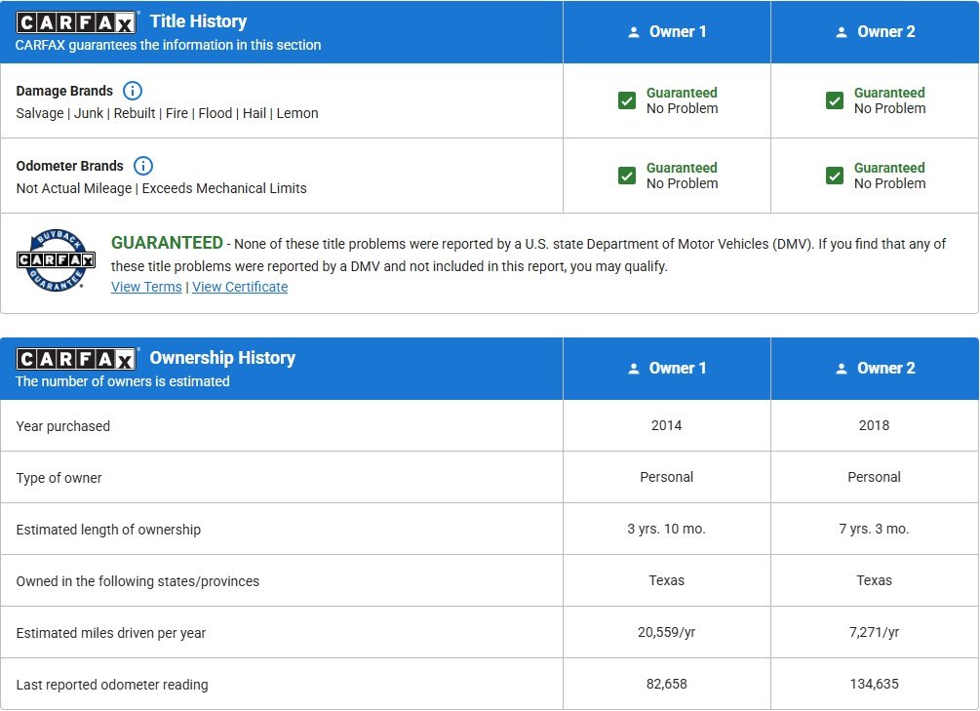Click the Owner 2 person icon in Title History

(842, 32)
